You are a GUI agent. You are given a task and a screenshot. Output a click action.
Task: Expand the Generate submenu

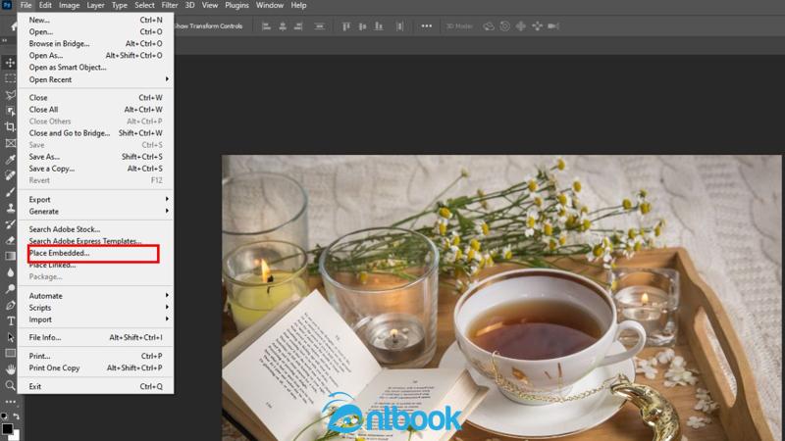[95, 212]
